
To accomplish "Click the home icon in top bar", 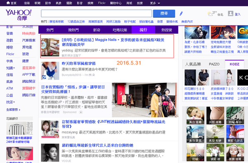I will click(8, 3).
